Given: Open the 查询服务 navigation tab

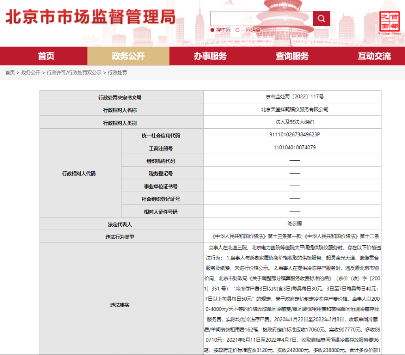Looking at the screenshot, I should [292, 56].
